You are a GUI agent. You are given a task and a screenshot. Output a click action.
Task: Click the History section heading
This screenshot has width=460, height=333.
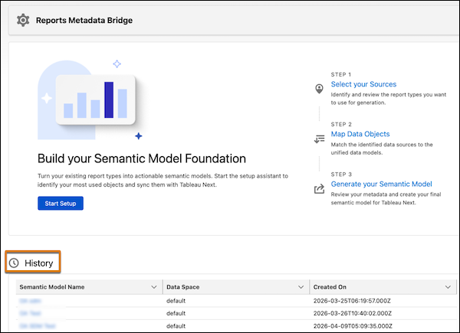[39, 263]
